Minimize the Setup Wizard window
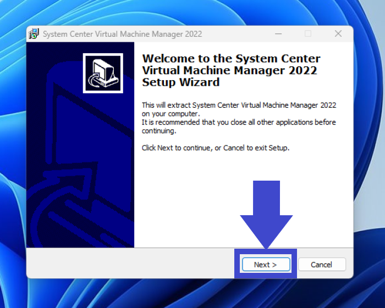 tap(278, 33)
